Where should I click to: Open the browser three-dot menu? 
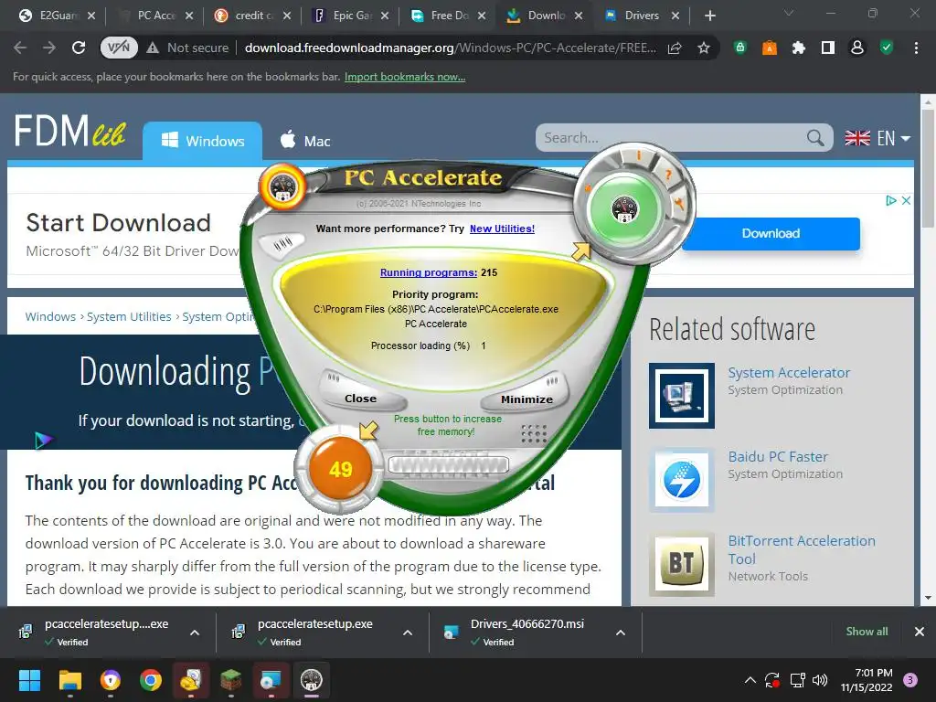tap(916, 48)
